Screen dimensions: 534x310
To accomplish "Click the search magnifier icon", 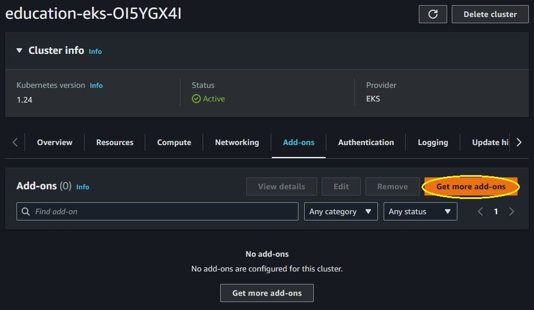I will 26,211.
